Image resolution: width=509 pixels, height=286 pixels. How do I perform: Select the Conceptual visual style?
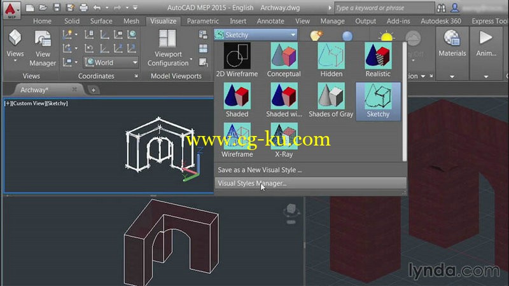284,60
